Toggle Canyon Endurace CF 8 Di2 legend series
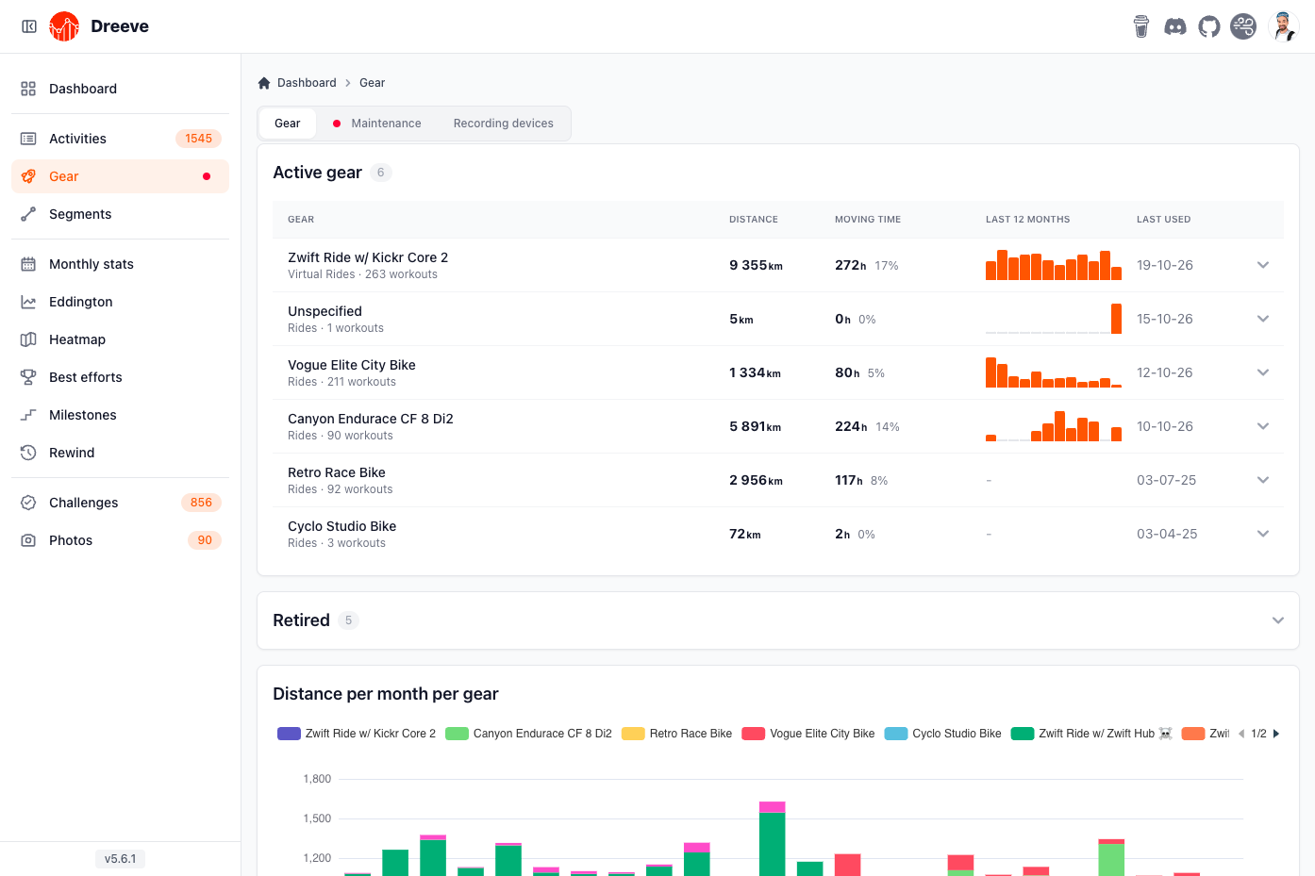Viewport: 1315px width, 876px height. click(528, 734)
